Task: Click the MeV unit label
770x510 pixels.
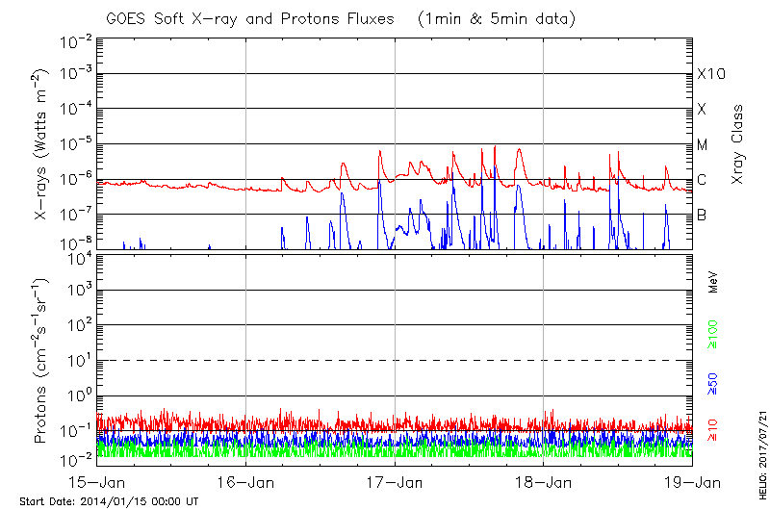Action: [x=714, y=281]
